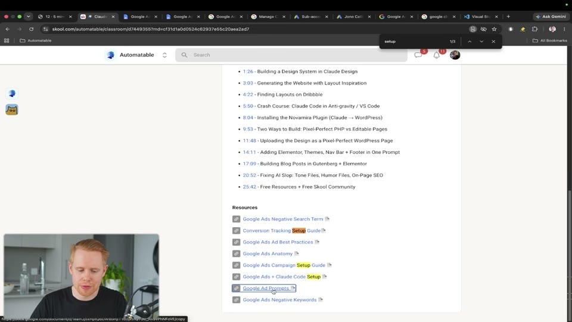The height and width of the screenshot is (322, 572).
Task: Click link icon beside Google Ads Ad Best Practices
Action: [x=236, y=242]
